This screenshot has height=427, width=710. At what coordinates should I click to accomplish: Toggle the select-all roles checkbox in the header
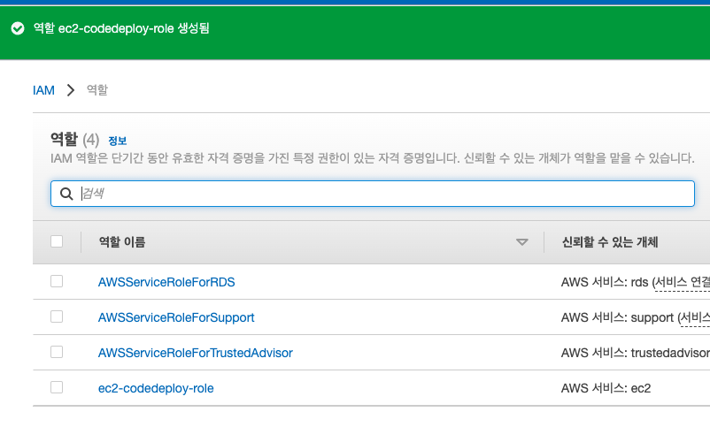pyautogui.click(x=57, y=241)
